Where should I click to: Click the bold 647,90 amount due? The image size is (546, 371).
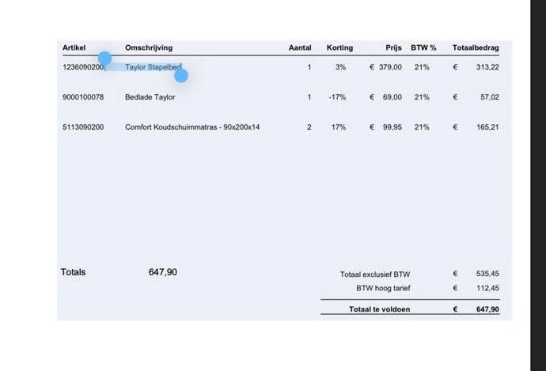click(487, 309)
